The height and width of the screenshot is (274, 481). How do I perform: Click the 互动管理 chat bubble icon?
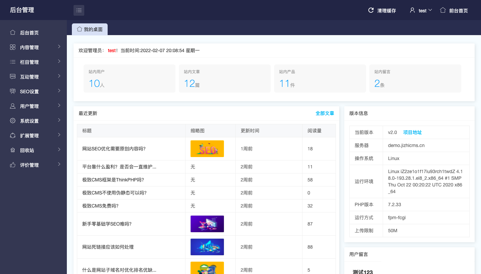pos(13,77)
